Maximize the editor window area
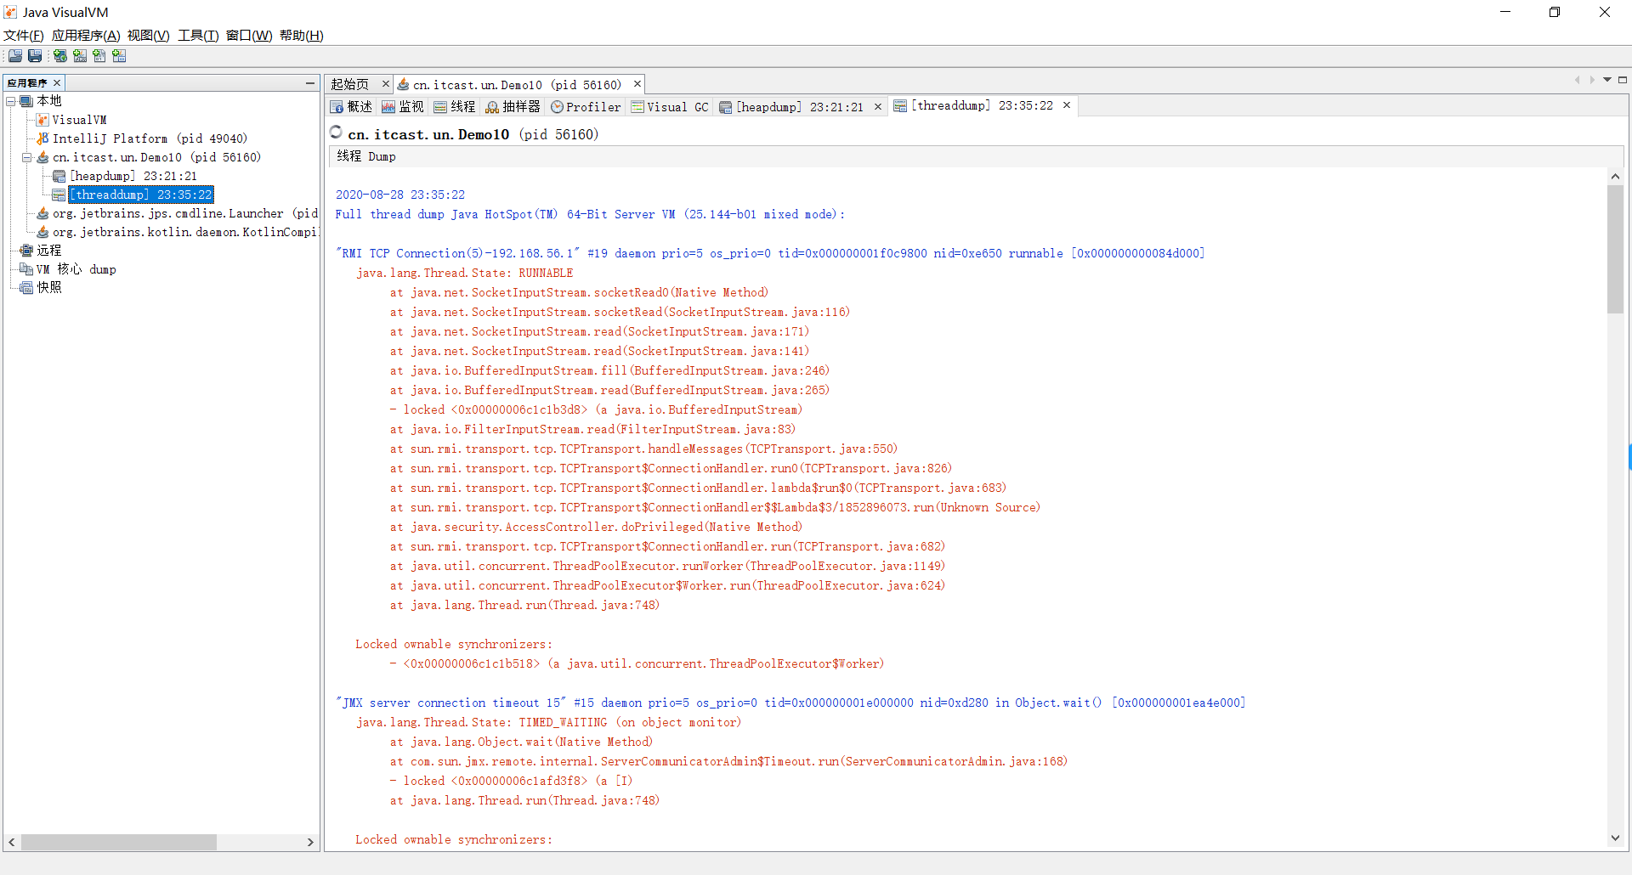The height and width of the screenshot is (875, 1632). pos(1623,80)
